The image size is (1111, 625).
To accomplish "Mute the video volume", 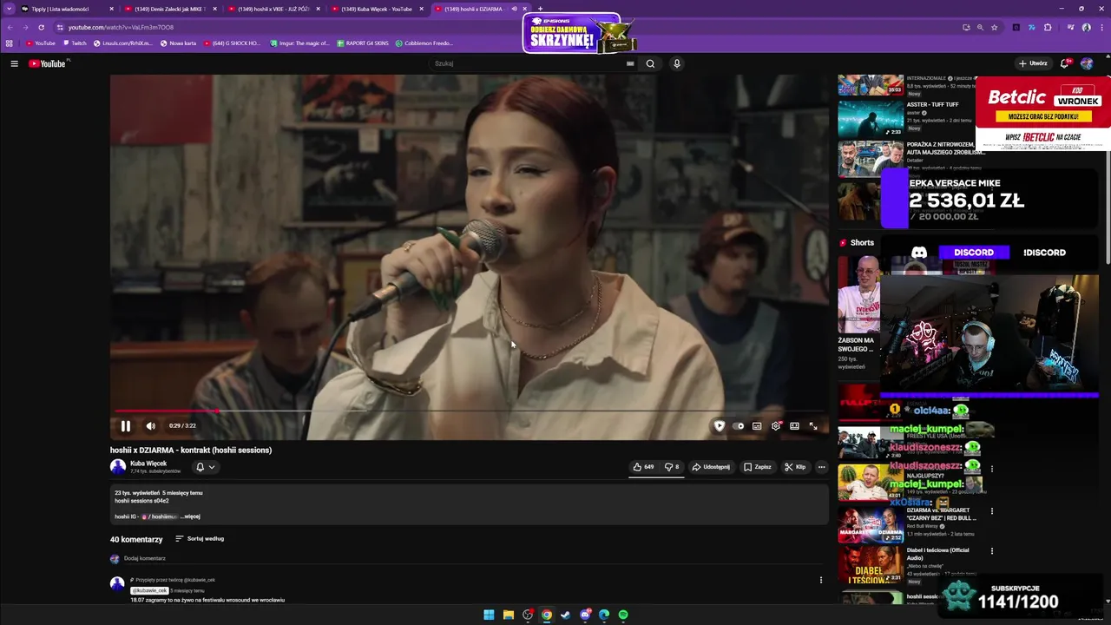I will coord(150,426).
